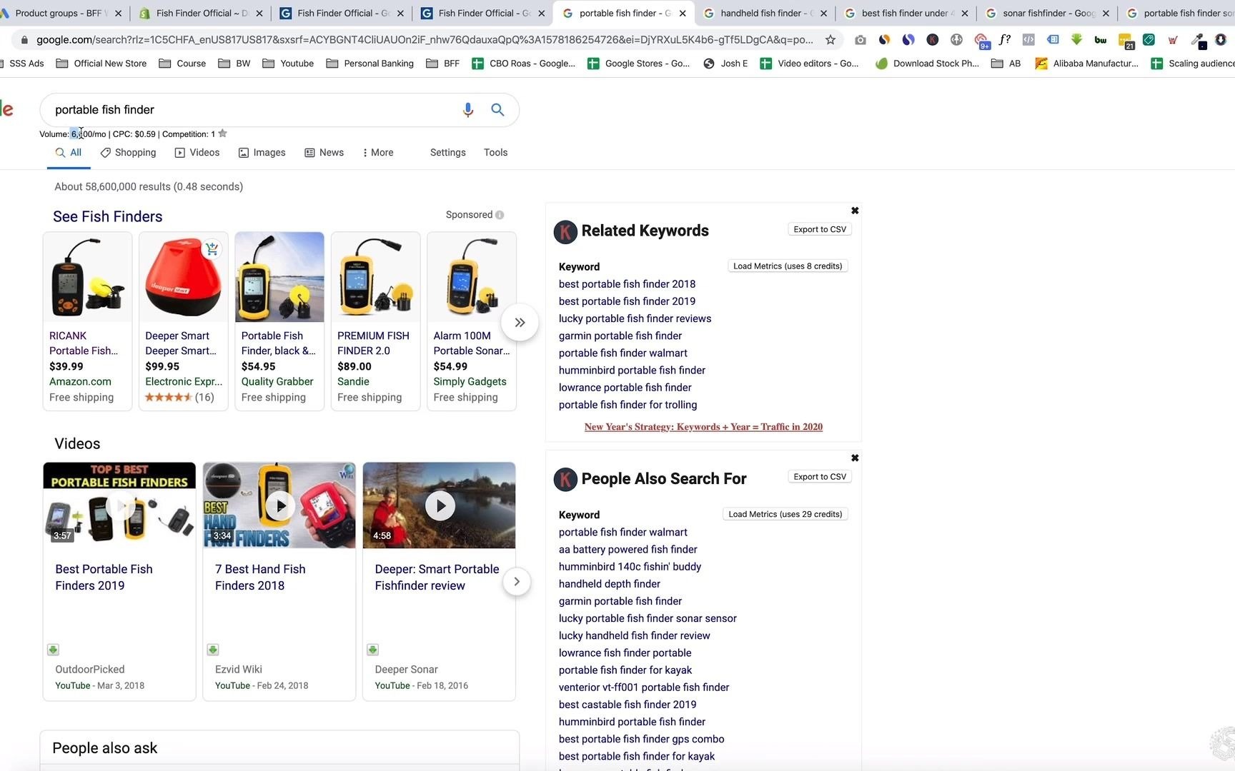Open search Settings
Viewport: 1235px width, 771px height.
[448, 153]
